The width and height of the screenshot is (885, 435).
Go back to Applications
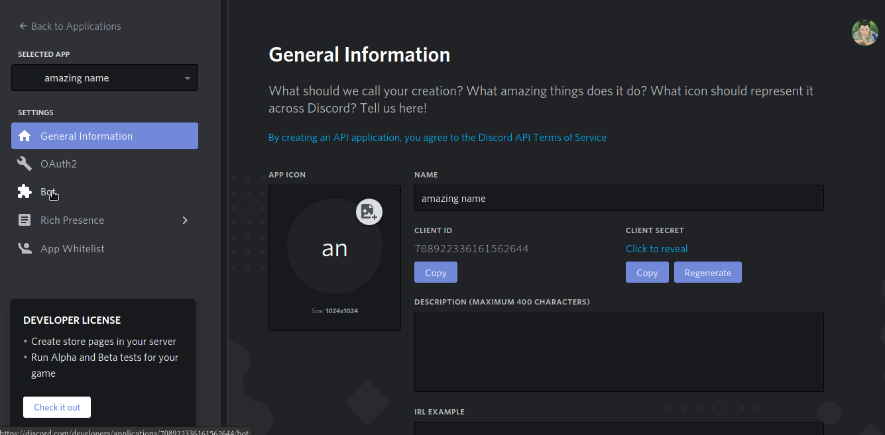point(70,26)
